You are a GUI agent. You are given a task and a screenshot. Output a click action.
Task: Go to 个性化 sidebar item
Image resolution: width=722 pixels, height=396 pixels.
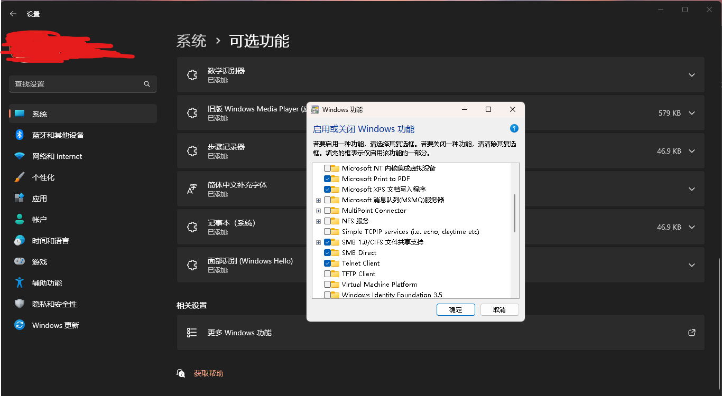pos(83,177)
